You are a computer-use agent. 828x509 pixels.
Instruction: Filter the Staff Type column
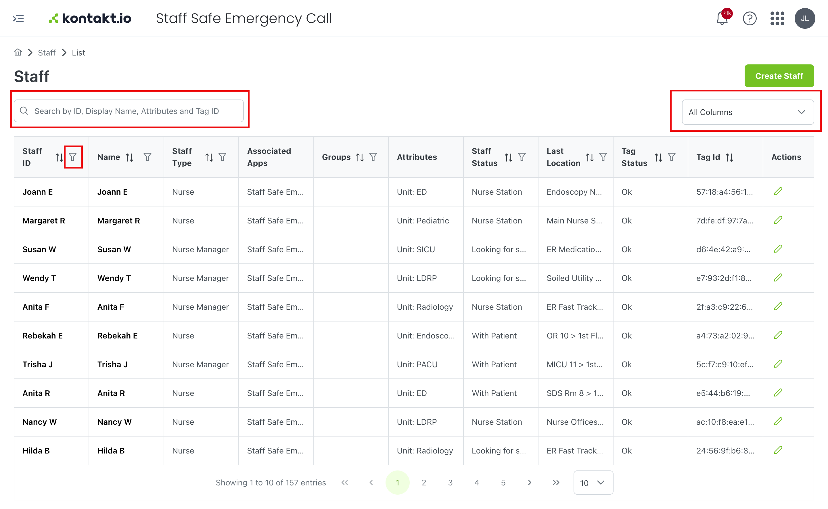223,157
